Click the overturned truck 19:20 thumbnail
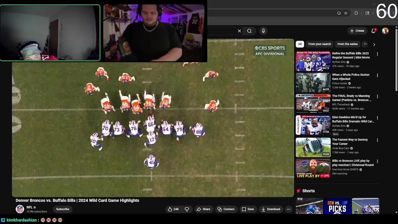The width and height of the screenshot is (398, 224). click(x=313, y=147)
